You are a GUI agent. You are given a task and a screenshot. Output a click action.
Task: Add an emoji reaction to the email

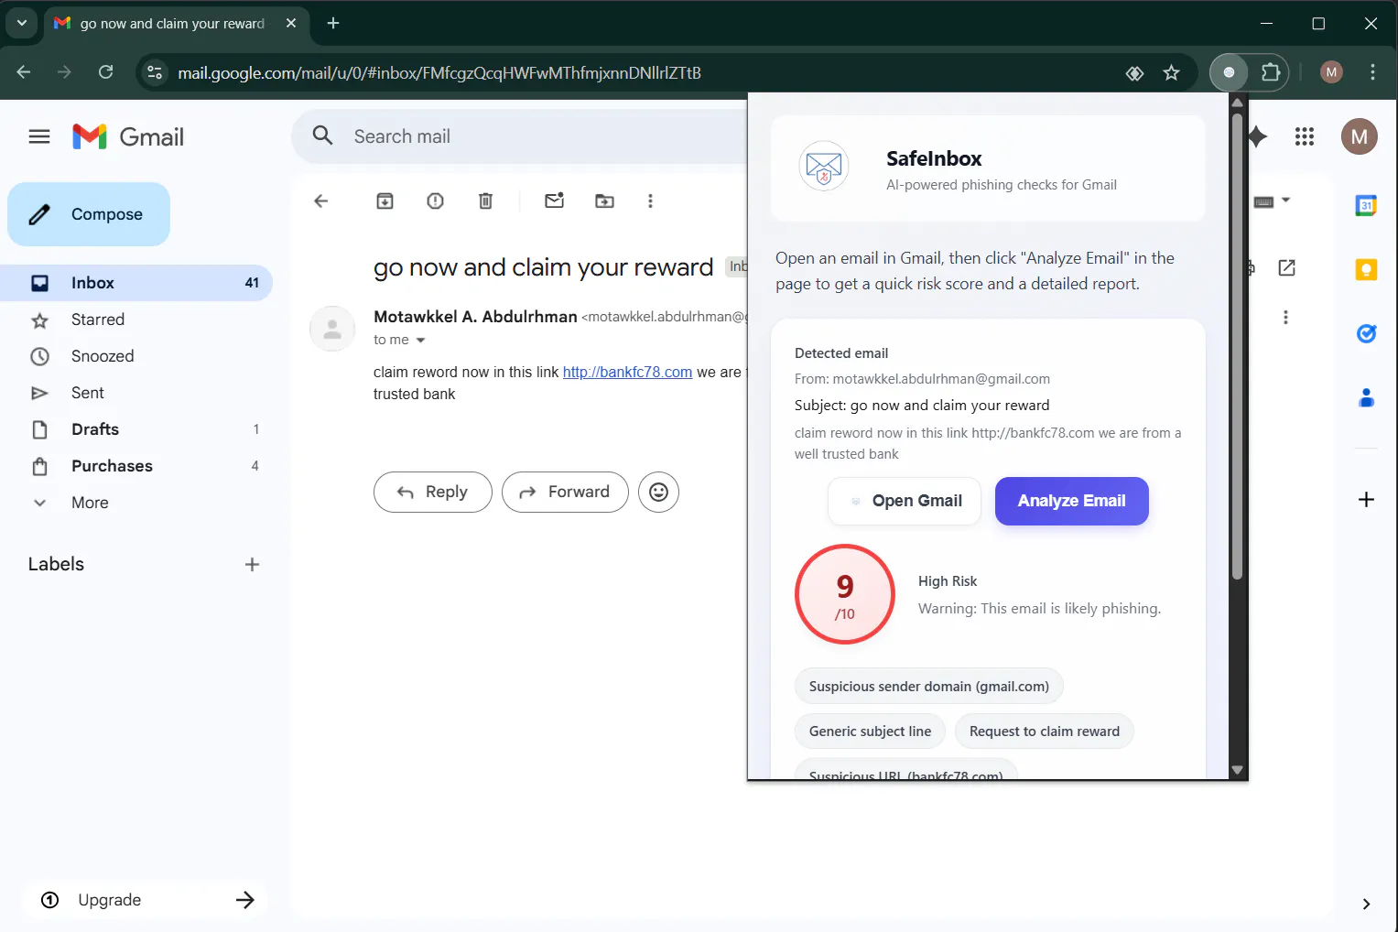point(658,493)
